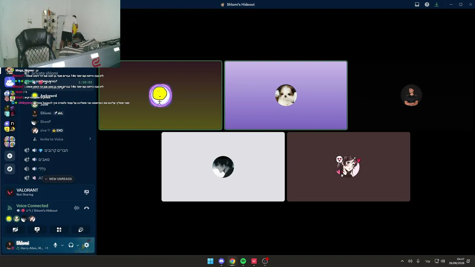Open Discover servers compass icon
Screen dimensions: 475x267
10,169
